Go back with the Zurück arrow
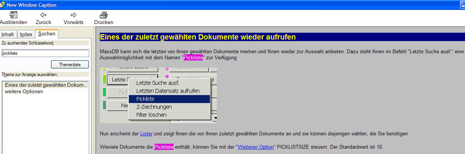Screen dimensions: 465x154 click(x=43, y=18)
